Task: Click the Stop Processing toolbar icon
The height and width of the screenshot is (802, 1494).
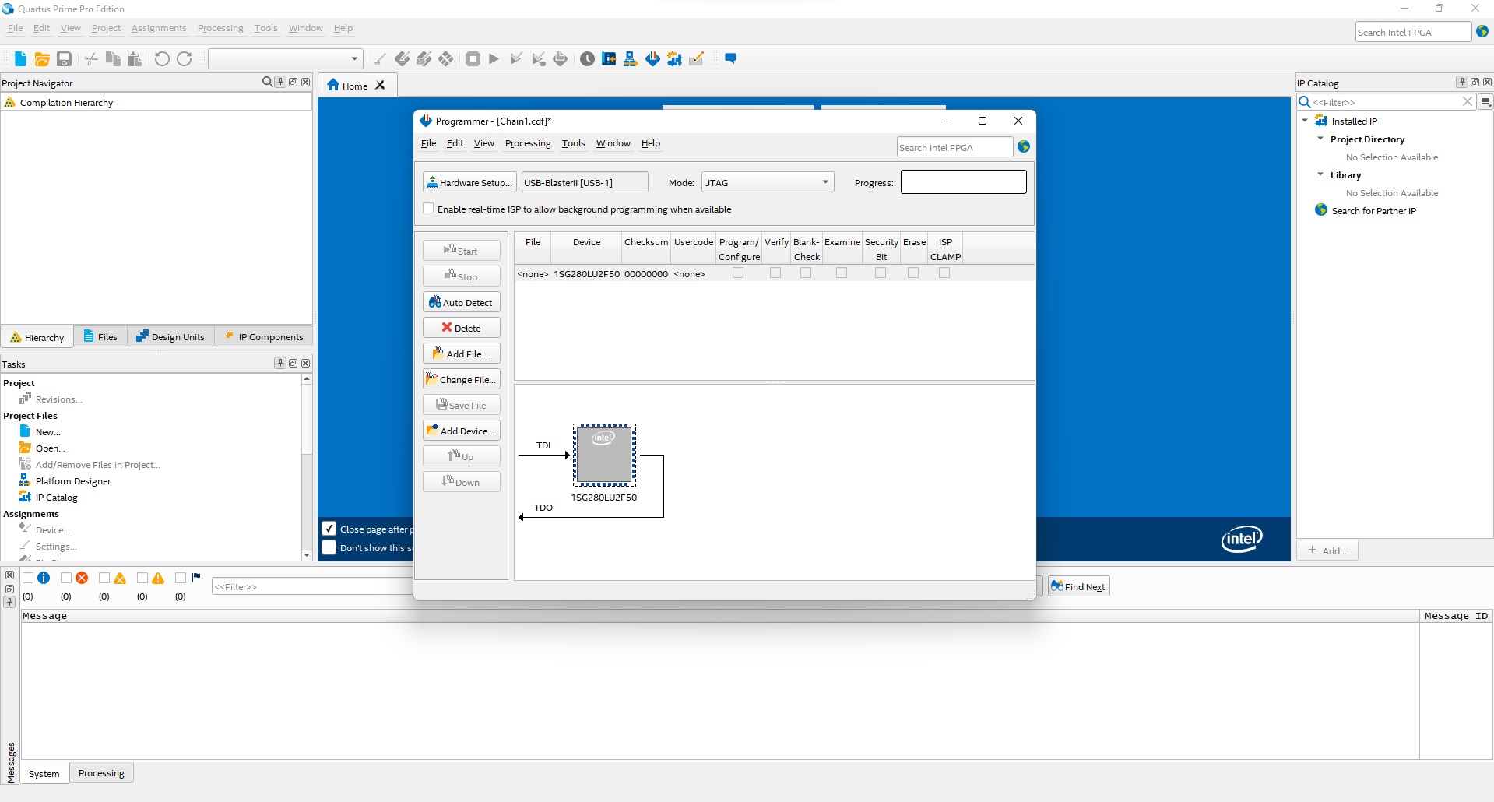Action: (473, 58)
